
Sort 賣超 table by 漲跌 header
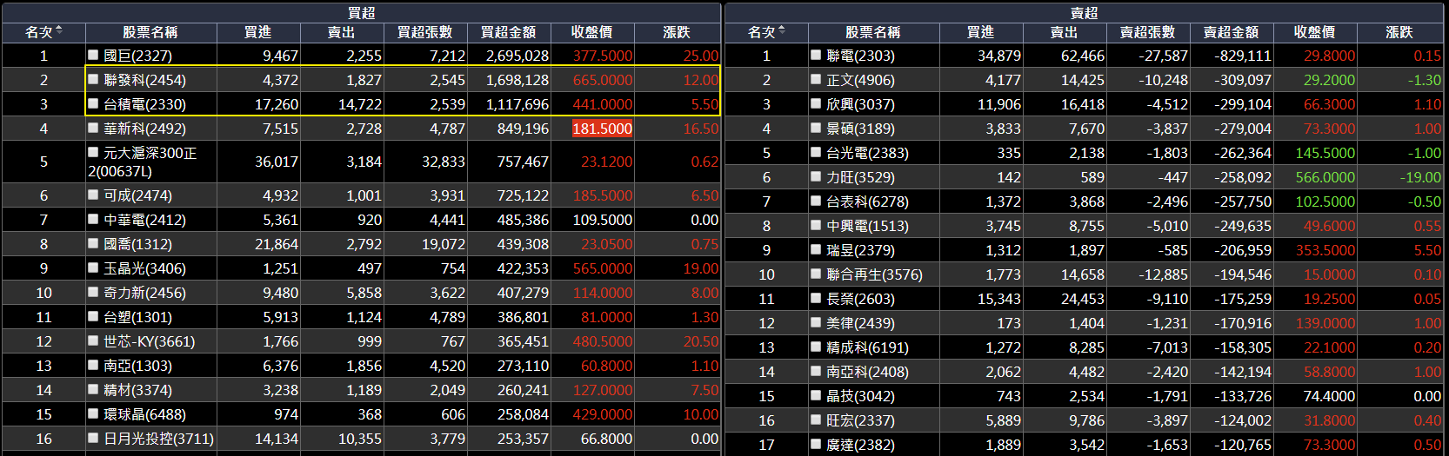pos(1399,32)
